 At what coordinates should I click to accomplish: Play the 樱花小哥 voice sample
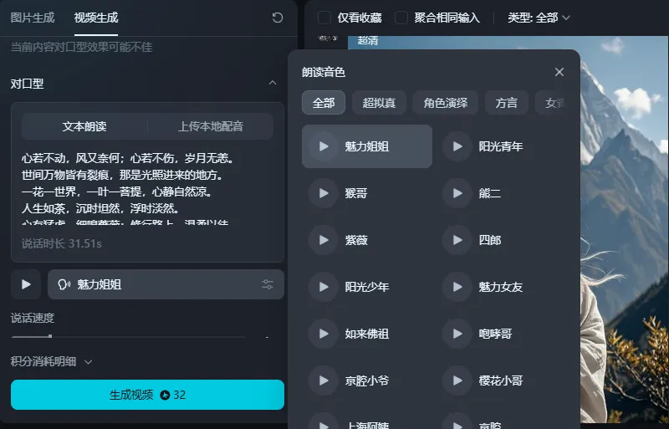[457, 380]
